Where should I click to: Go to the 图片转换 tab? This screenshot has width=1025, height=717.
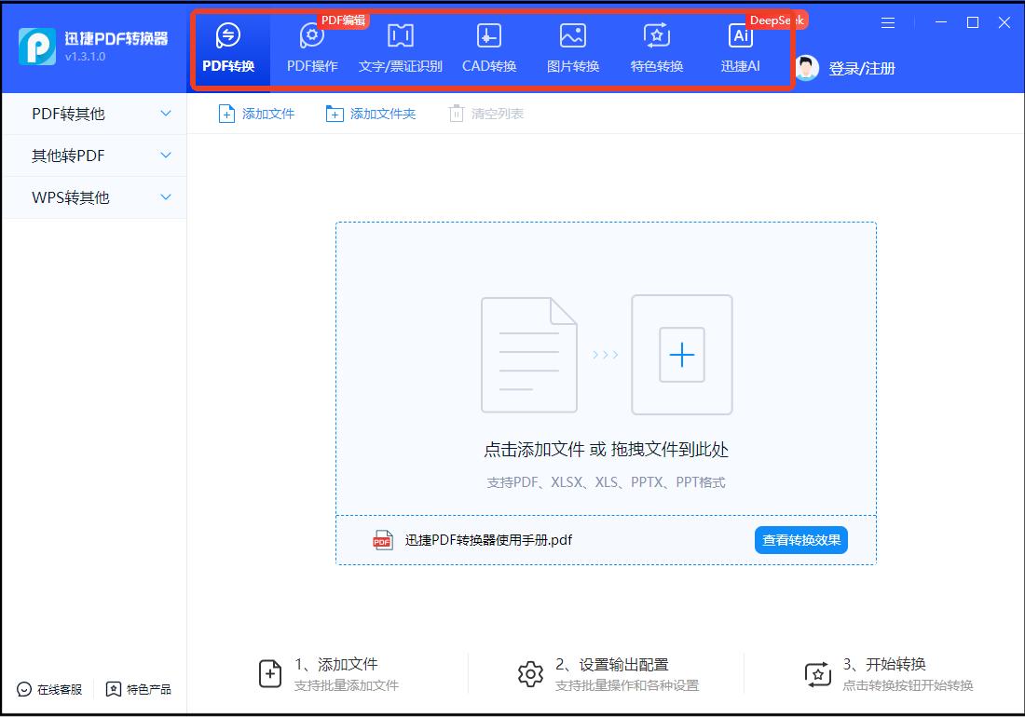[573, 49]
